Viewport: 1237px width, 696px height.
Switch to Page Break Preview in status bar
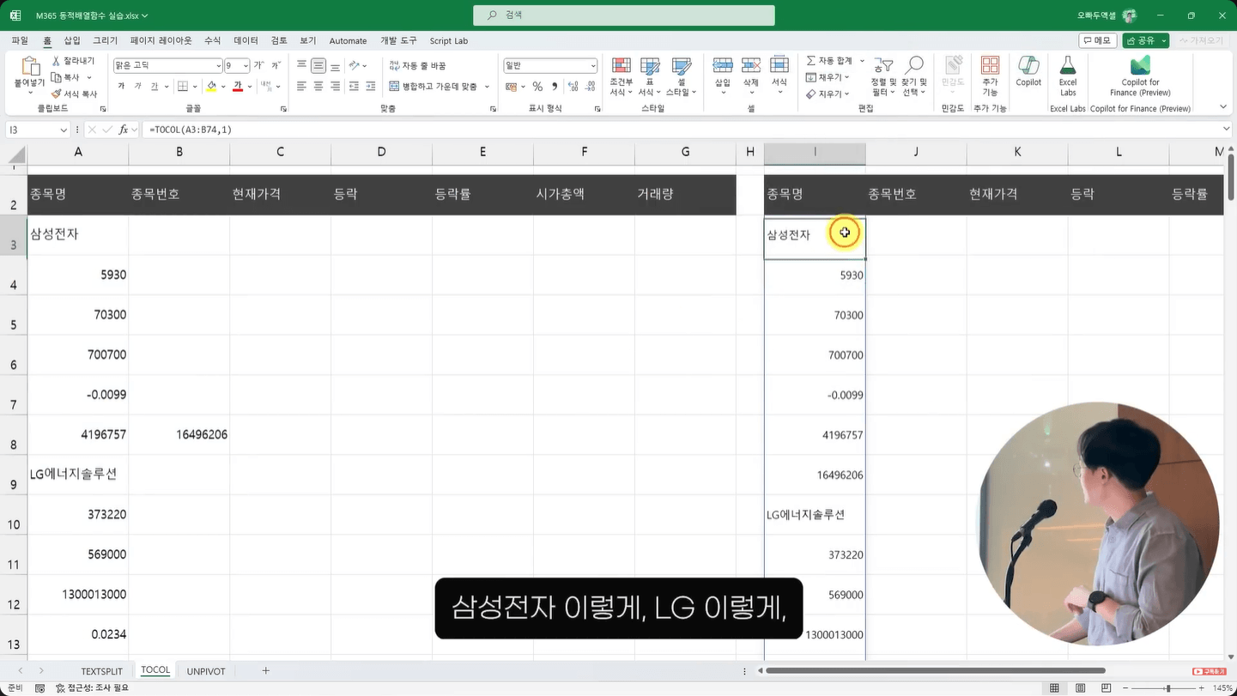pos(1107,688)
